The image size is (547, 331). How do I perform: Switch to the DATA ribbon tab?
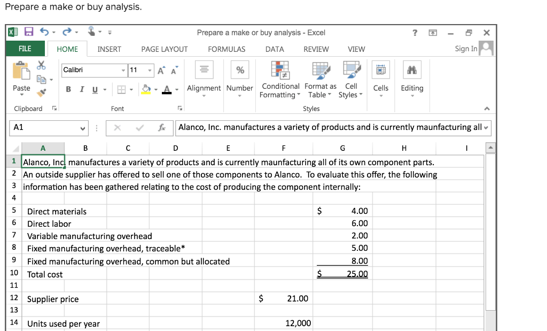(x=274, y=49)
